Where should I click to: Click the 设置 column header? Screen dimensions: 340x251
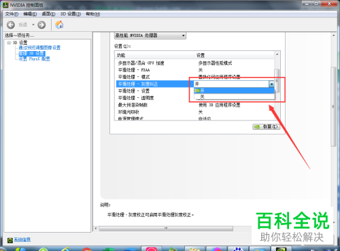click(234, 55)
